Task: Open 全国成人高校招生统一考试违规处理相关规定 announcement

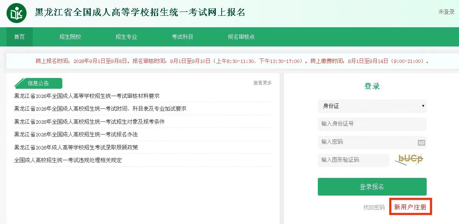Action: (x=68, y=160)
